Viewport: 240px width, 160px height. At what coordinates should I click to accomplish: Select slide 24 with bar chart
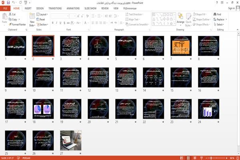click(x=208, y=109)
